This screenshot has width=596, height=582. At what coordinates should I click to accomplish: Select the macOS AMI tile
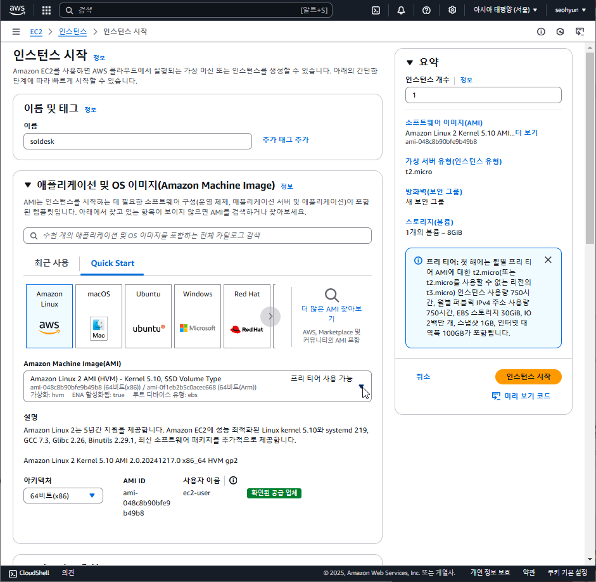point(99,316)
